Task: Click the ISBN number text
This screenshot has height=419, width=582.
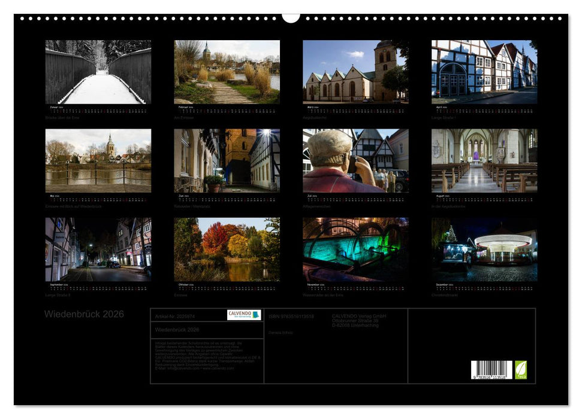Action: 291,316
